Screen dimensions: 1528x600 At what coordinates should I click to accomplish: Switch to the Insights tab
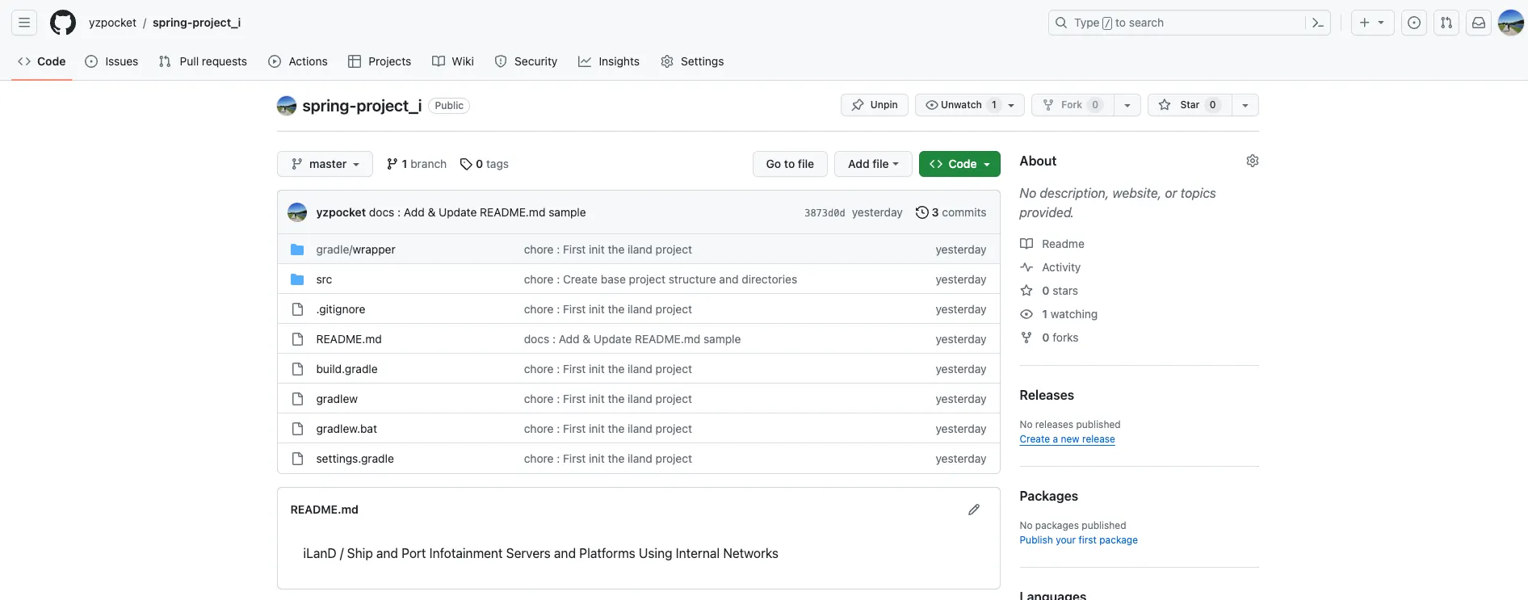click(609, 61)
